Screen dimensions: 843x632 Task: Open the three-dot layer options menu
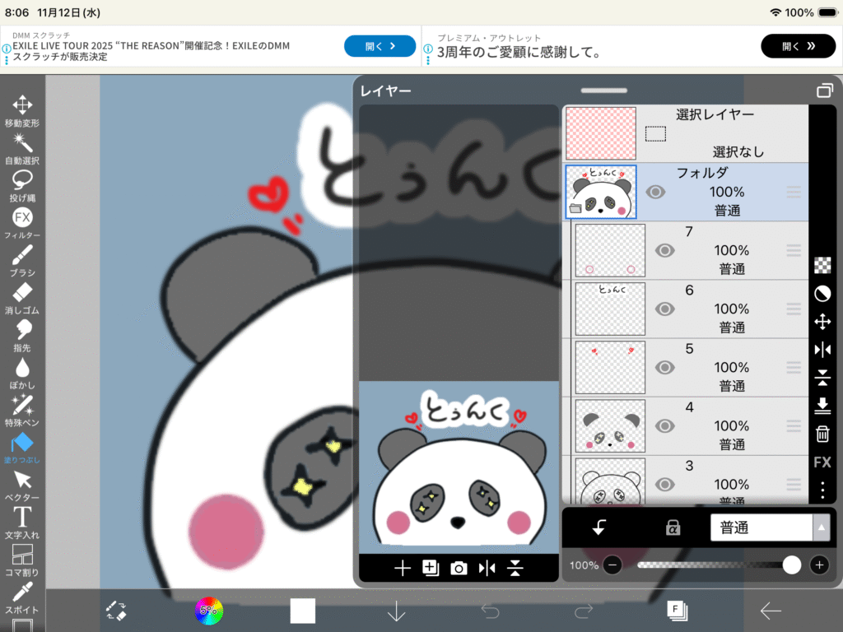click(x=822, y=490)
